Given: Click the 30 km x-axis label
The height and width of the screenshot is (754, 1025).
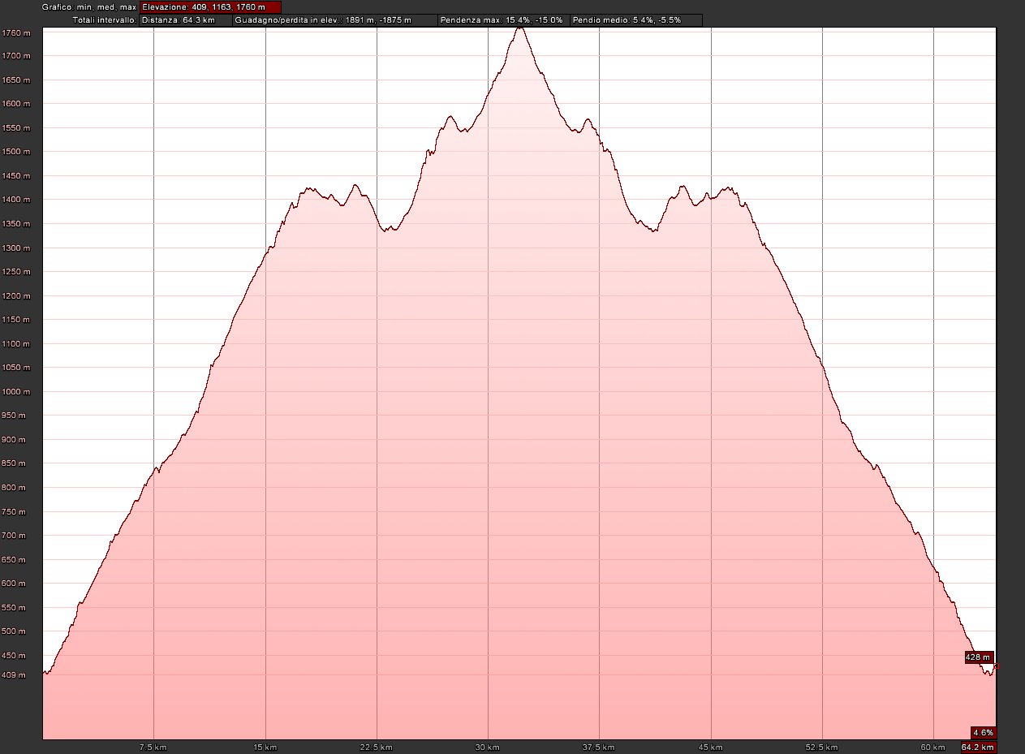Looking at the screenshot, I should (x=487, y=747).
